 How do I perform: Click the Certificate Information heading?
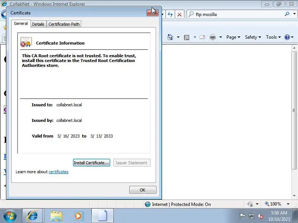[60, 43]
